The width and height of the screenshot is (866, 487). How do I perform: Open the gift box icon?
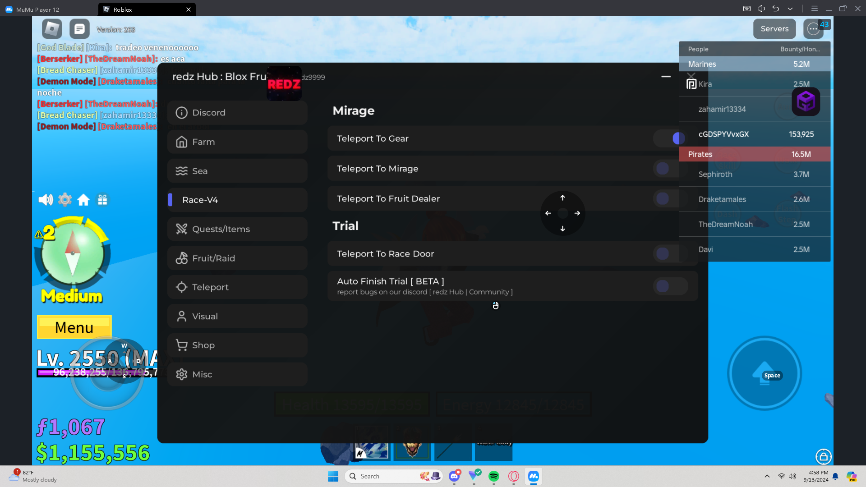[x=102, y=199]
